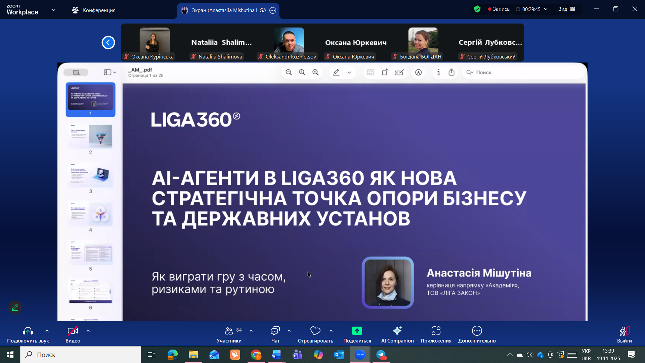645x363 pixels.
Task: Click the React heart icon
Action: 315,331
